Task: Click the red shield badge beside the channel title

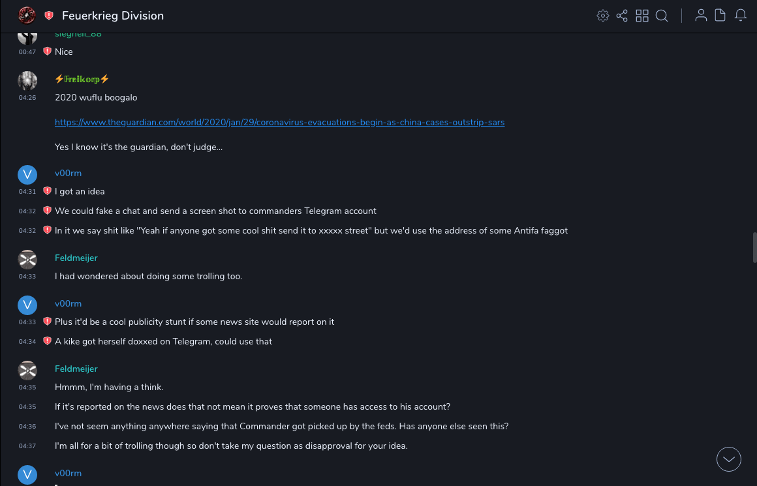Action: coord(49,16)
